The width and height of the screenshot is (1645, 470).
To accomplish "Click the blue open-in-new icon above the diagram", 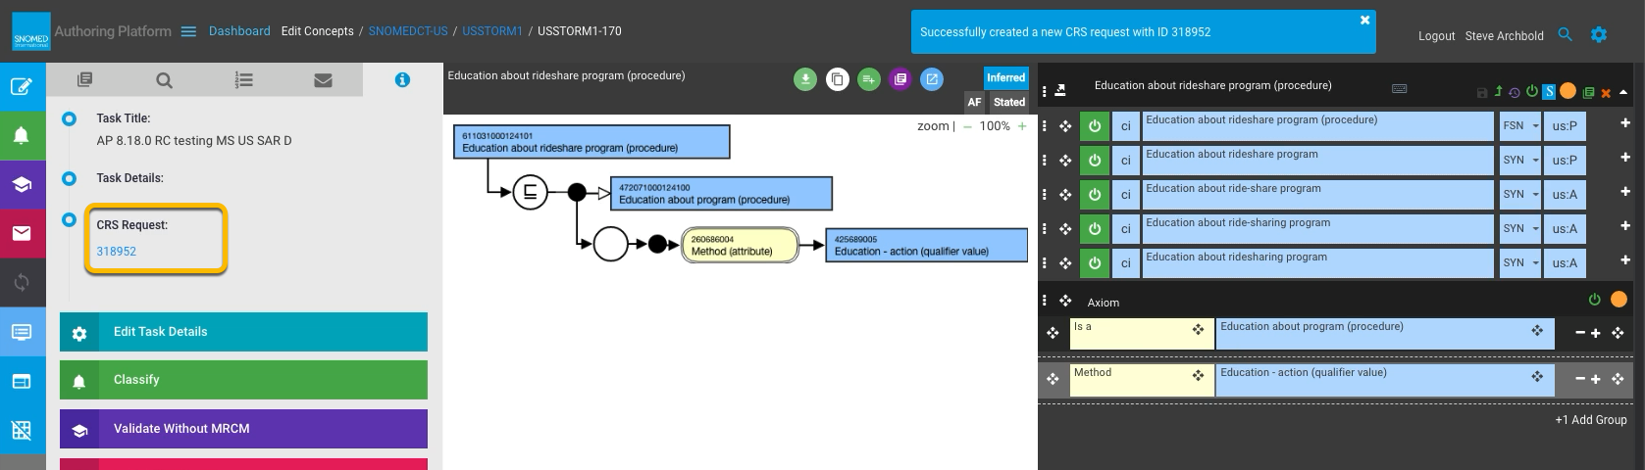I will [932, 79].
